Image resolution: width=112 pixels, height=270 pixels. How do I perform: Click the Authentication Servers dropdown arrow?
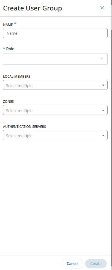click(103, 135)
